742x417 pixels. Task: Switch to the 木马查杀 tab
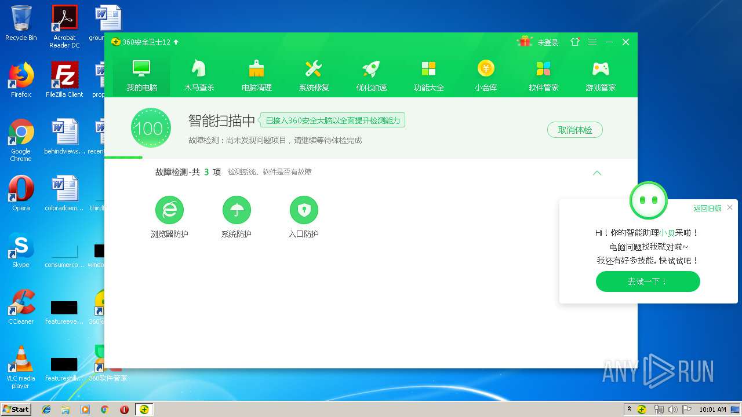pyautogui.click(x=199, y=75)
